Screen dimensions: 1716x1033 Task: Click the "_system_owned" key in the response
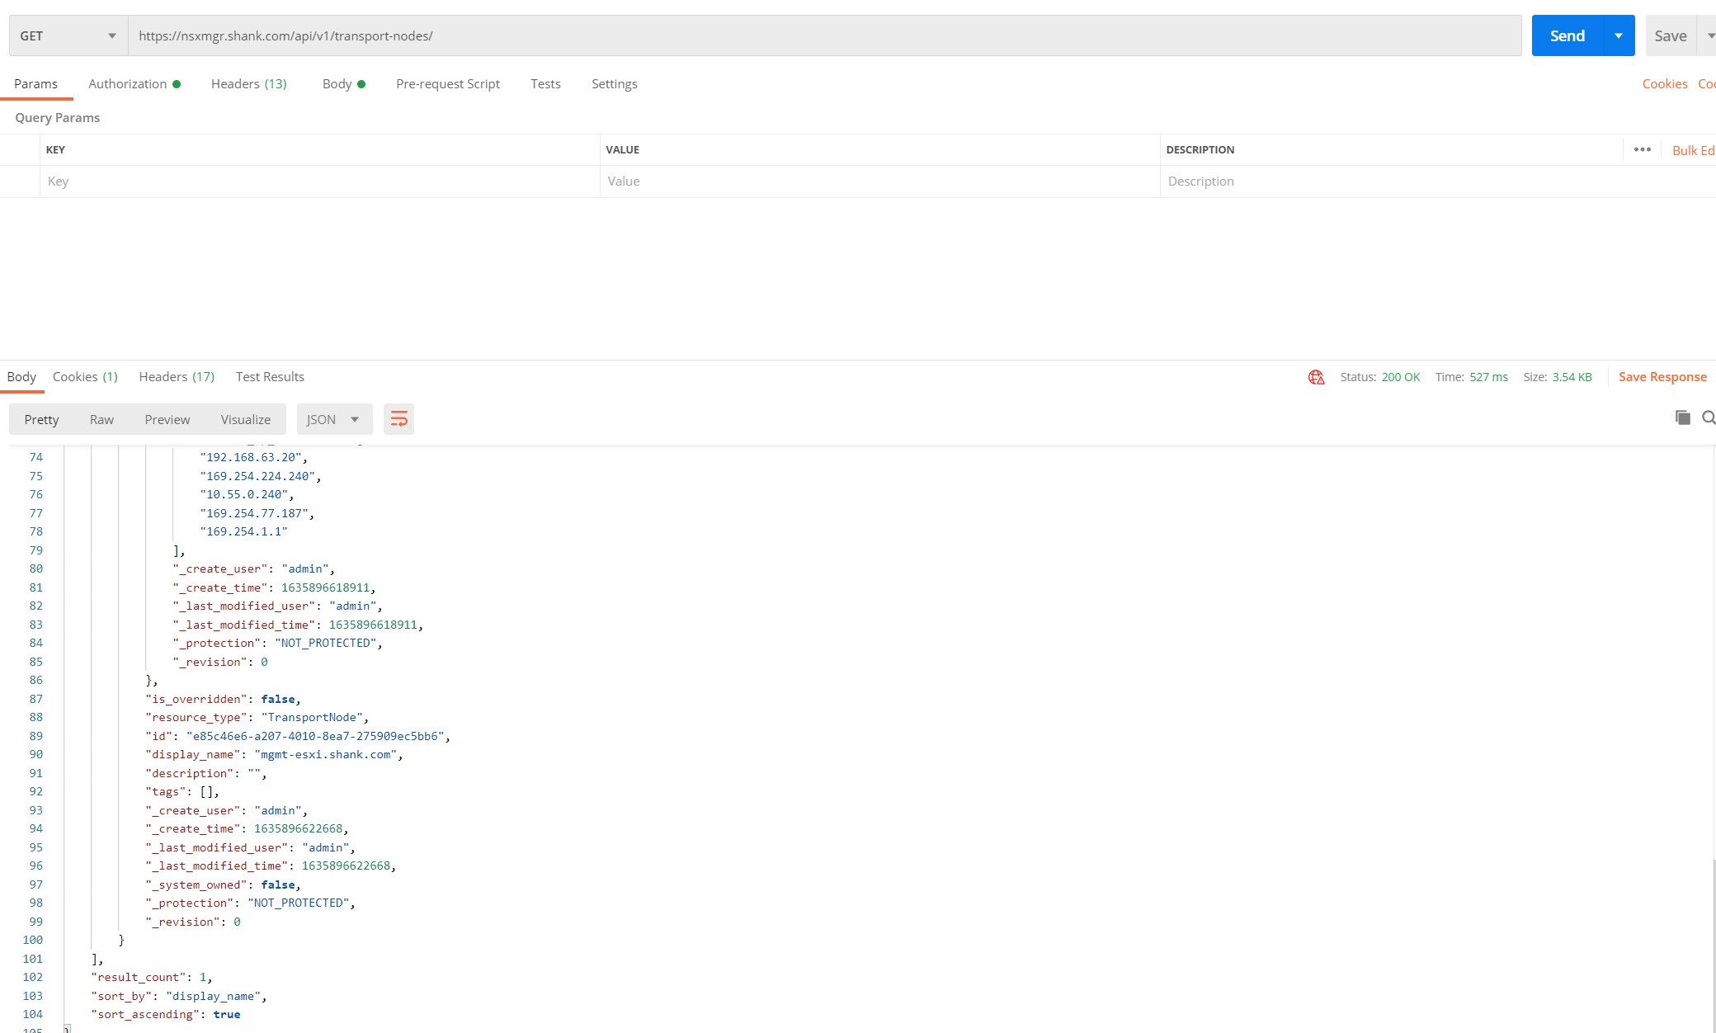pos(196,884)
